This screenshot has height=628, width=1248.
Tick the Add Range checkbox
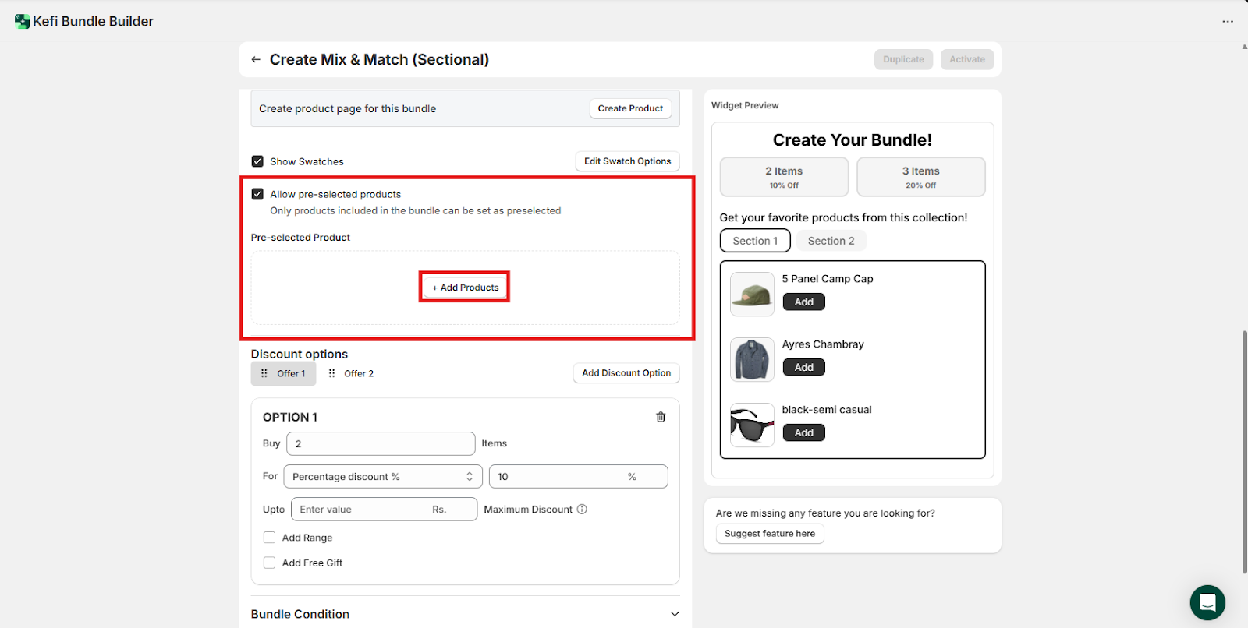tap(270, 538)
